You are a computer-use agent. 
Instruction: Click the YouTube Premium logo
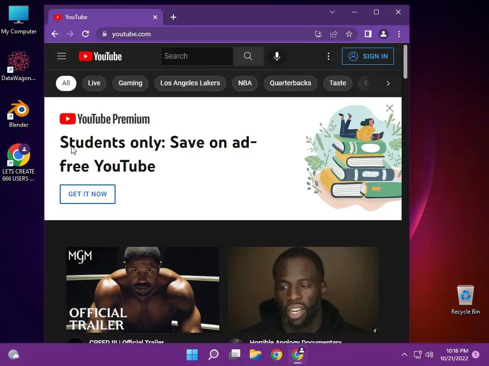click(x=105, y=119)
